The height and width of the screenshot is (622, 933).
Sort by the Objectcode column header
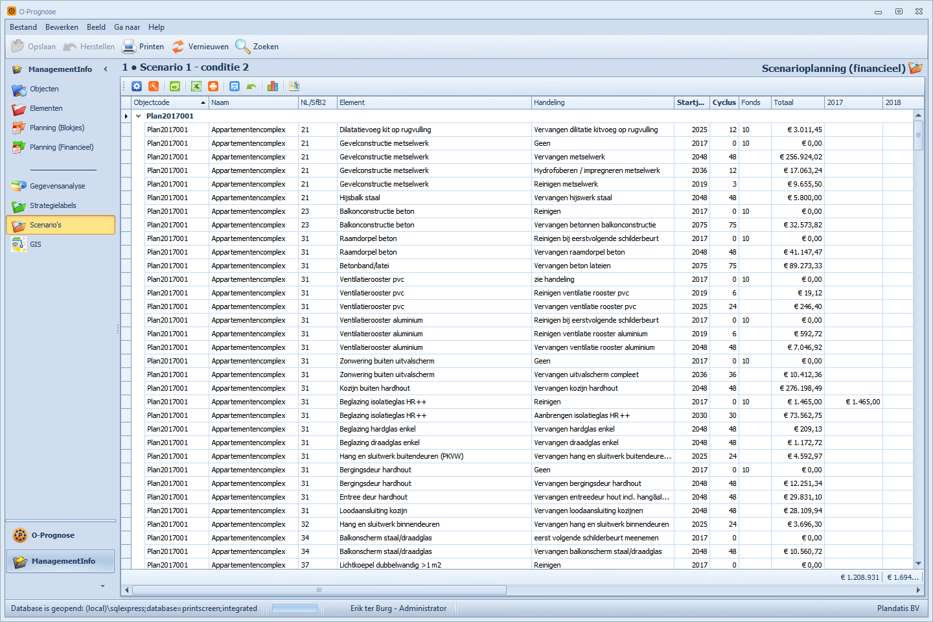point(170,102)
